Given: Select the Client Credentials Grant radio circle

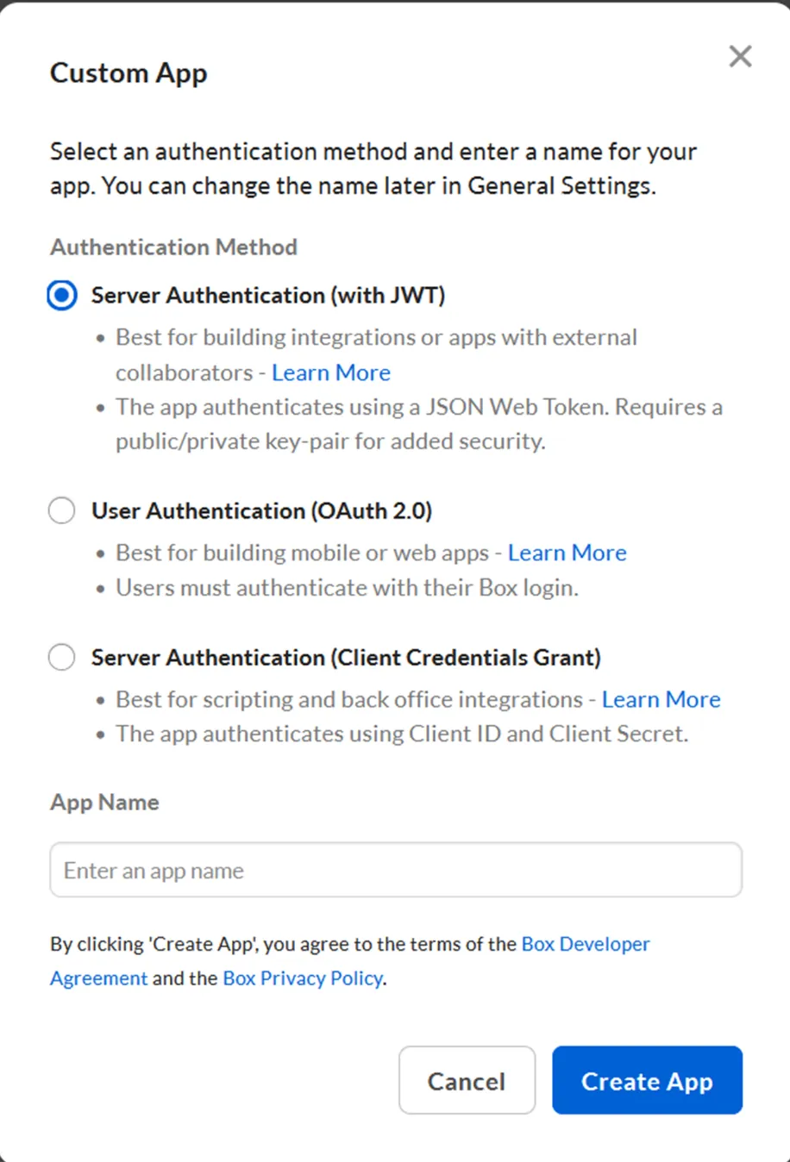Looking at the screenshot, I should (62, 657).
